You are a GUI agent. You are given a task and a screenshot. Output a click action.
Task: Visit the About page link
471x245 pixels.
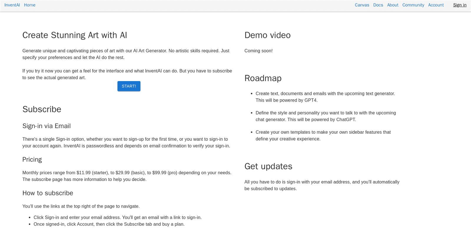click(x=392, y=5)
